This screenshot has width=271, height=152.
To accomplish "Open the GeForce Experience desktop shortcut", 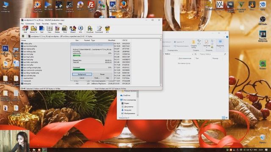I will [69, 7].
